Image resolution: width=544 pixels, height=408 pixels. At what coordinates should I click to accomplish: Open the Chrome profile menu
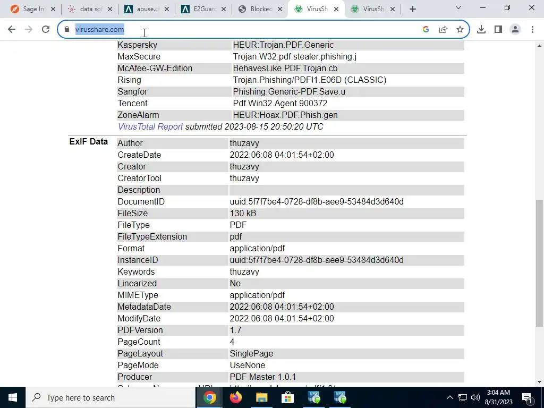515,30
